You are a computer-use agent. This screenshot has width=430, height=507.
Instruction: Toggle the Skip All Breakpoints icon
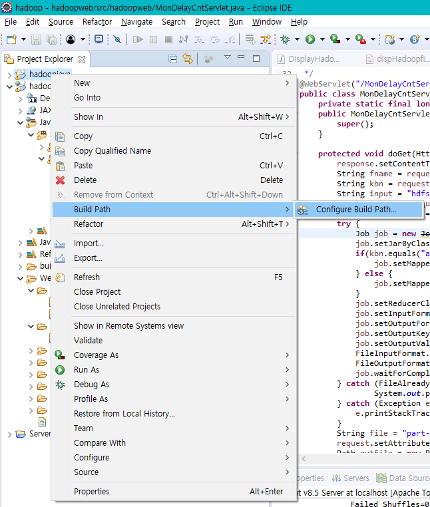117,39
